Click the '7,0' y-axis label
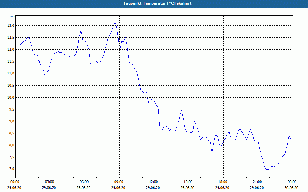The width and height of the screenshot is (308, 192). click(12, 169)
